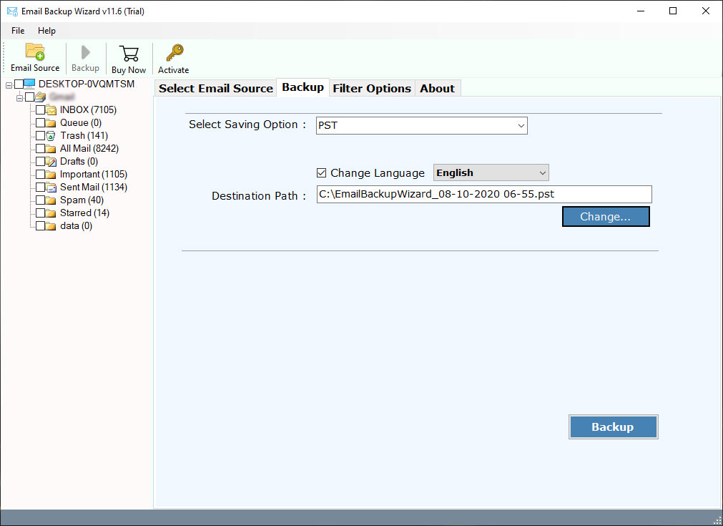The image size is (723, 526).
Task: Click the Activate key icon
Action: pyautogui.click(x=174, y=53)
